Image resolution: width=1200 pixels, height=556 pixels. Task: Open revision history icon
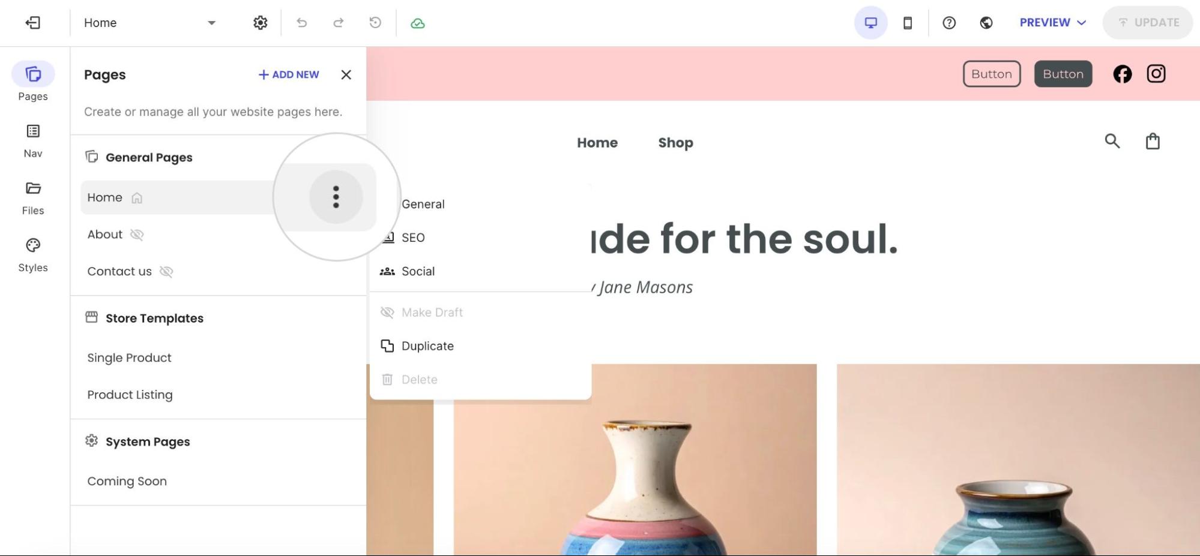click(375, 23)
